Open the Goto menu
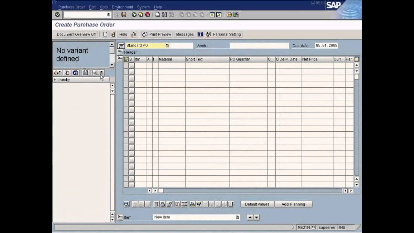The width and height of the screenshot is (414, 233). [x=104, y=7]
